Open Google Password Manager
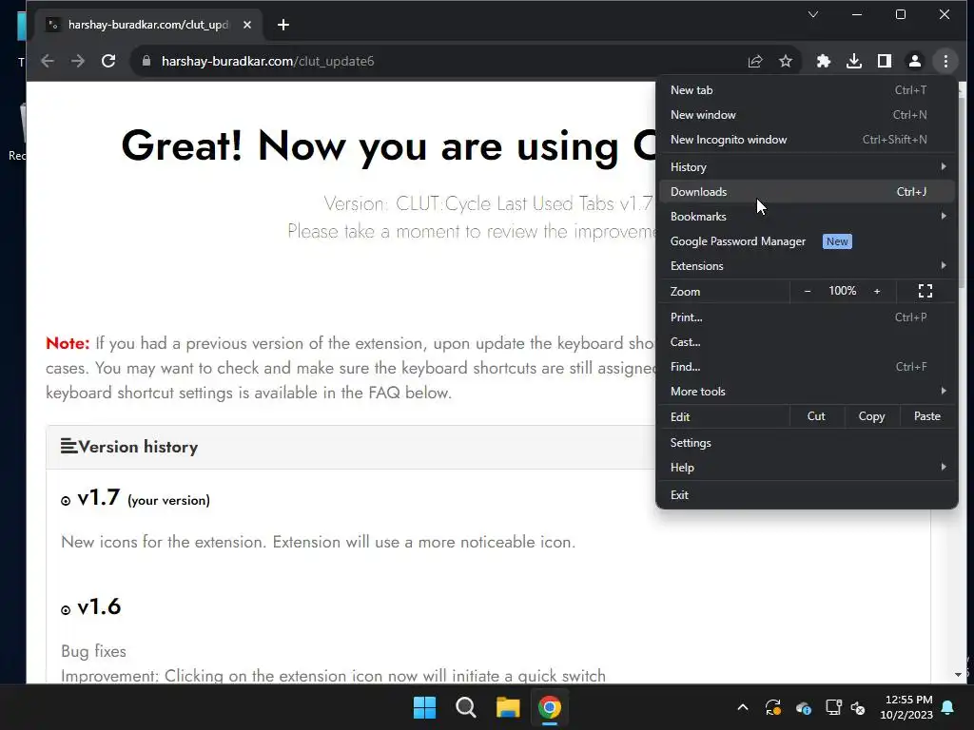974x730 pixels. [807, 241]
